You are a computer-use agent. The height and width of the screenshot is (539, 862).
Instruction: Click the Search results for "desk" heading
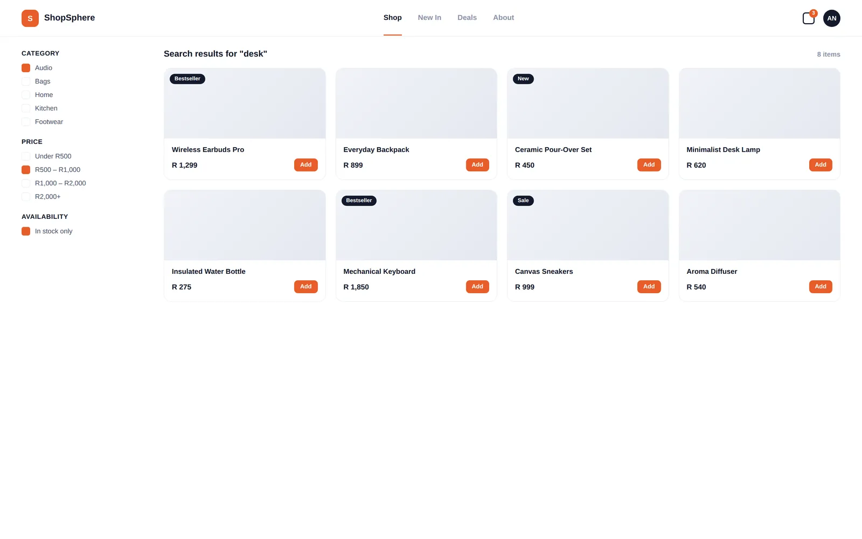(215, 54)
